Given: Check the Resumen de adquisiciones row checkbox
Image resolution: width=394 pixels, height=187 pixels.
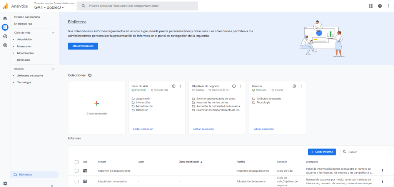Looking at the screenshot, I should 77,170.
